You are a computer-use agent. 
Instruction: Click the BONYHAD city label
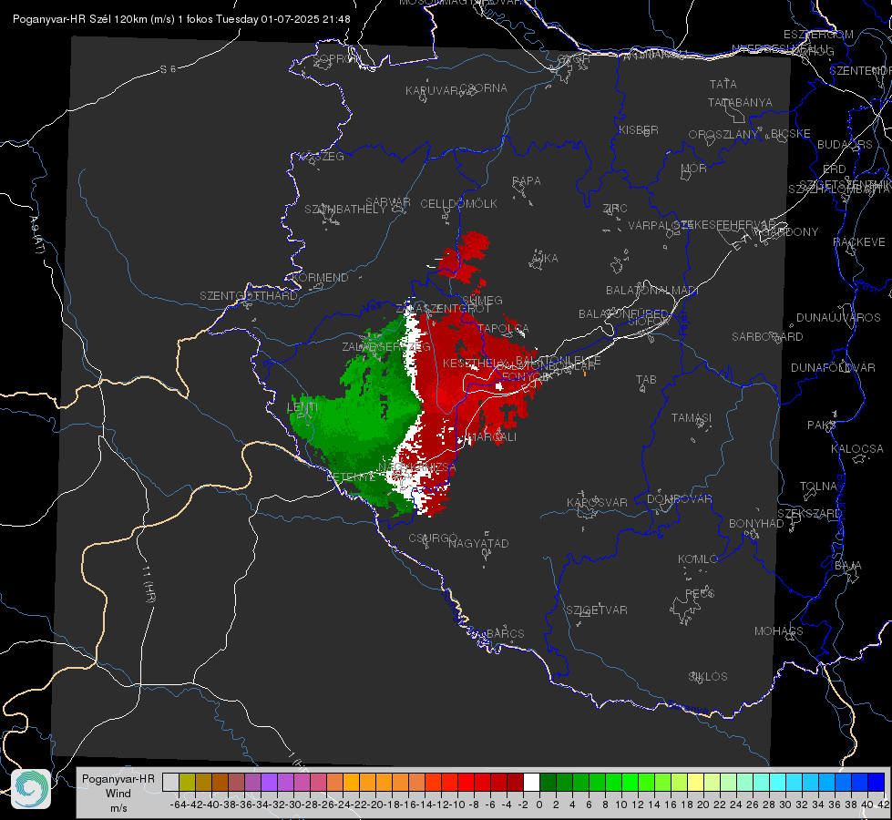pos(756,524)
